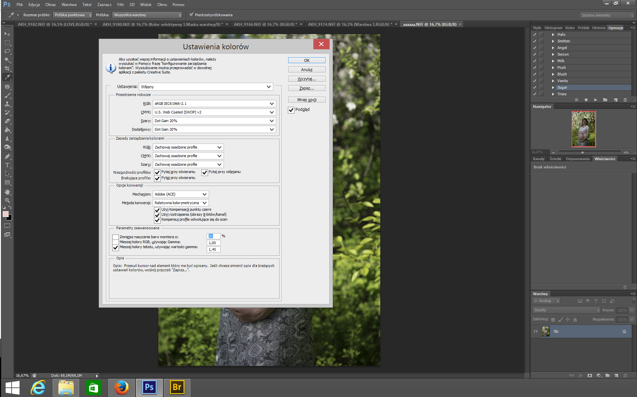Click the Anuluj button
This screenshot has height=397, width=637.
(306, 70)
